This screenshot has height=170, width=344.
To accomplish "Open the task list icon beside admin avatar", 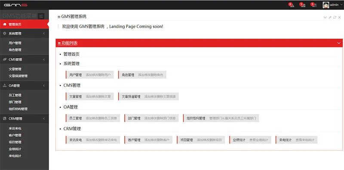I will click(x=314, y=5).
